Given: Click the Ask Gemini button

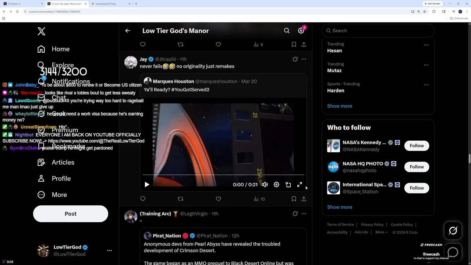Looking at the screenshot, I should (x=432, y=4).
